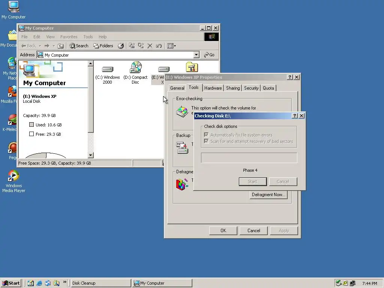Click the search folder quick launch icon

pos(57,283)
